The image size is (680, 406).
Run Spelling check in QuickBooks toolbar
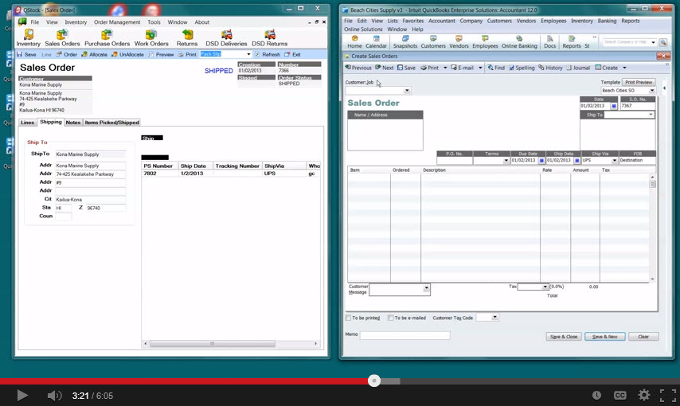click(x=522, y=68)
